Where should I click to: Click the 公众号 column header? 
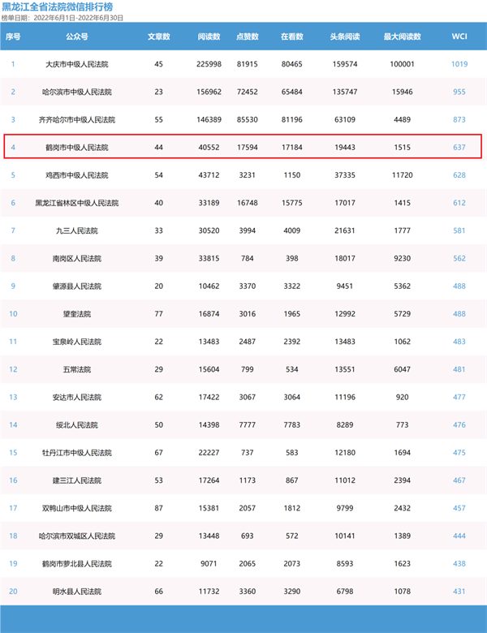point(77,37)
